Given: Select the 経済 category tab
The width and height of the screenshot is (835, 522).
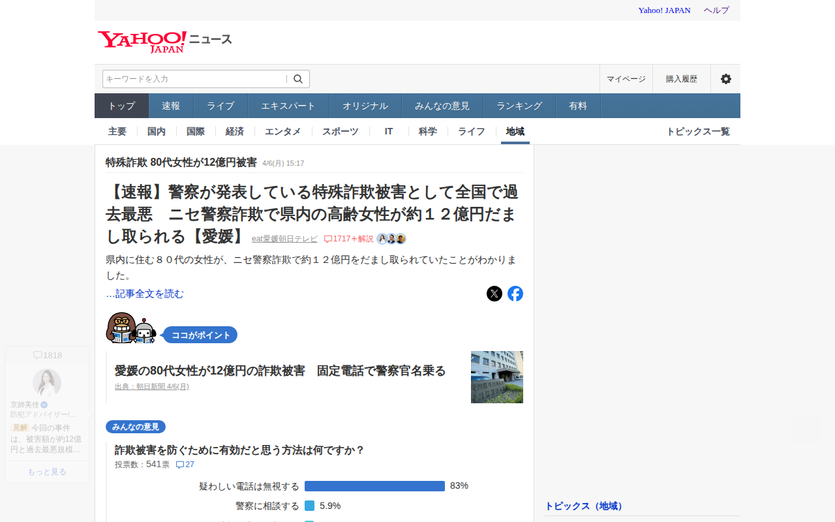Looking at the screenshot, I should (235, 131).
